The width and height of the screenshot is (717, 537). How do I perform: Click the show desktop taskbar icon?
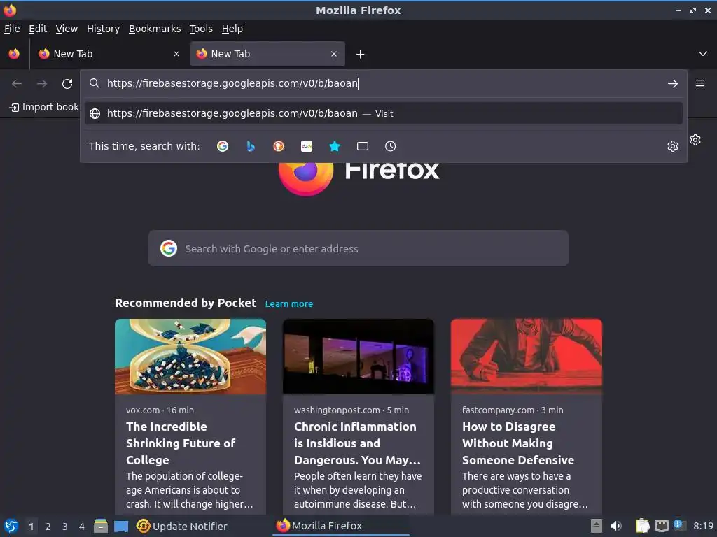pyautogui.click(x=121, y=526)
